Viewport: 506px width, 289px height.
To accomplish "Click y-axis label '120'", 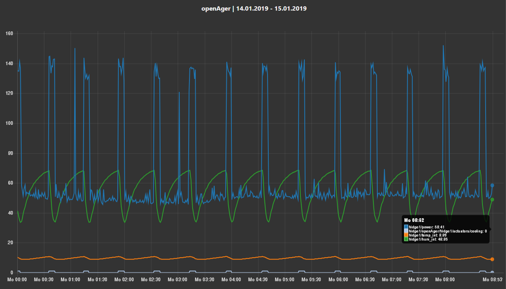I will (x=9, y=93).
